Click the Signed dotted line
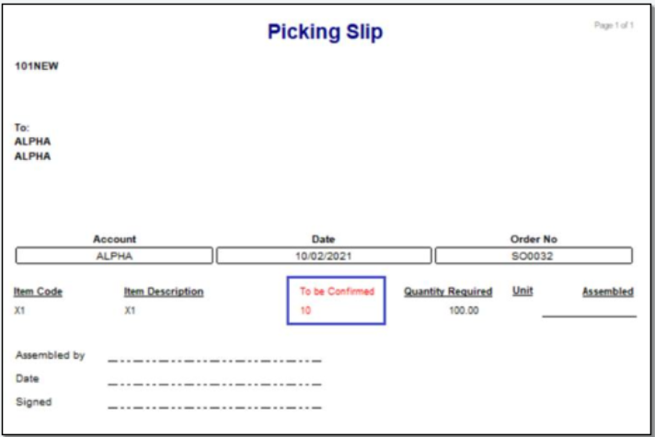Image resolution: width=655 pixels, height=437 pixels. pos(214,408)
